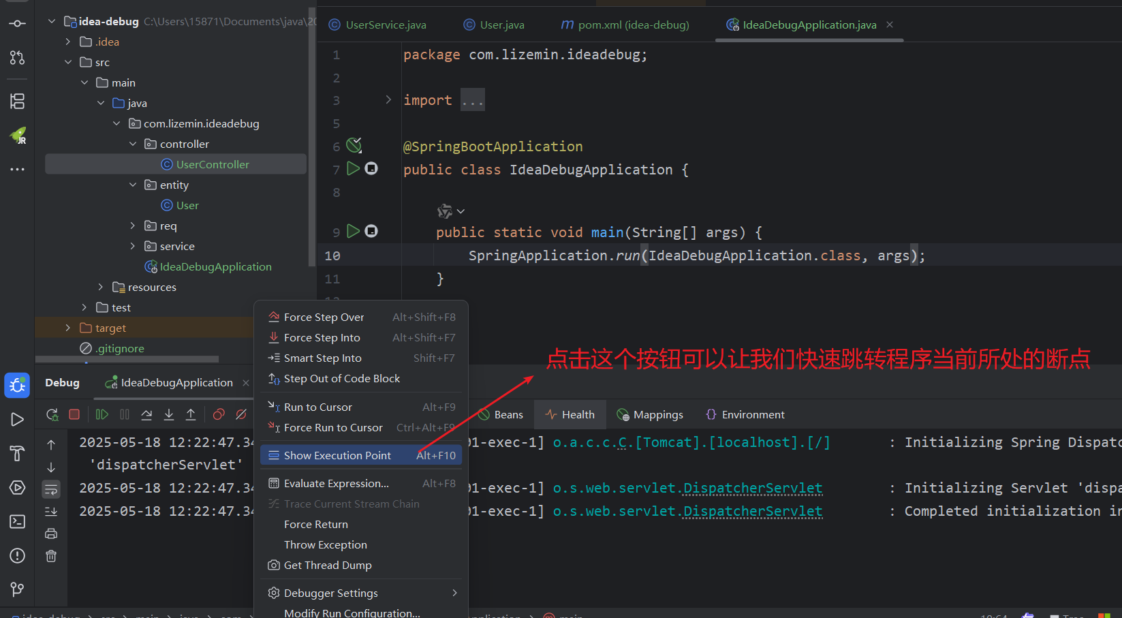This screenshot has height=618, width=1122.
Task: Click the run gutter icon beside main method
Action: pos(353,231)
